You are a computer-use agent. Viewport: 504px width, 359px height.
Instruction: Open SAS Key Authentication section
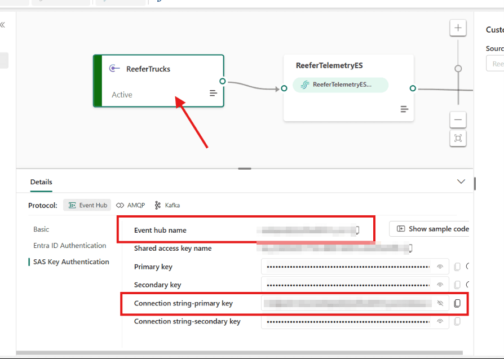[x=71, y=262]
